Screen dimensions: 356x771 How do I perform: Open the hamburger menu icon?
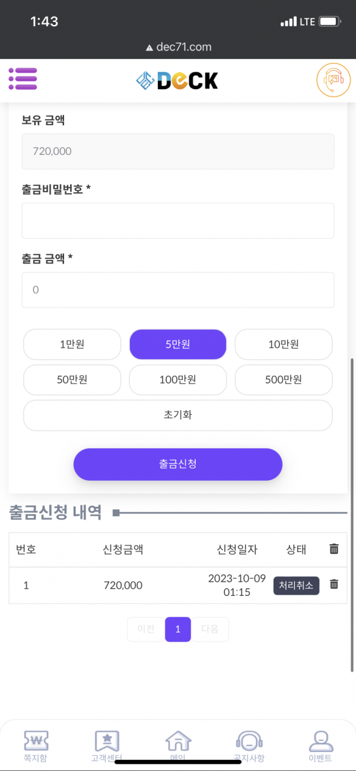tap(23, 79)
